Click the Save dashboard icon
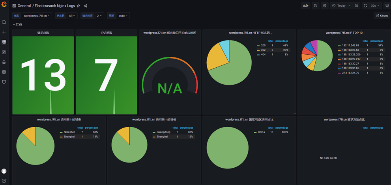Screen dimensions: 391x185 click(x=315, y=6)
